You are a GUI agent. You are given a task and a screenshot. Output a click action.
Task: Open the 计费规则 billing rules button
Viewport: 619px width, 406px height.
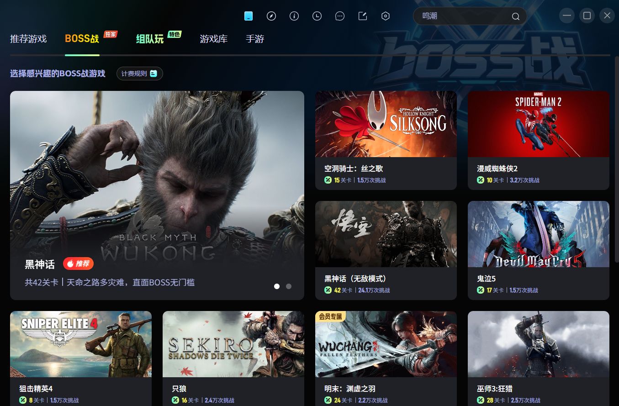(139, 74)
